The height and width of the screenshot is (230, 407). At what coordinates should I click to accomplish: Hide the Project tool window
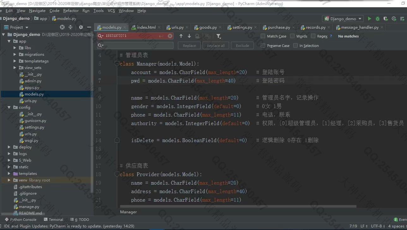tap(89, 27)
